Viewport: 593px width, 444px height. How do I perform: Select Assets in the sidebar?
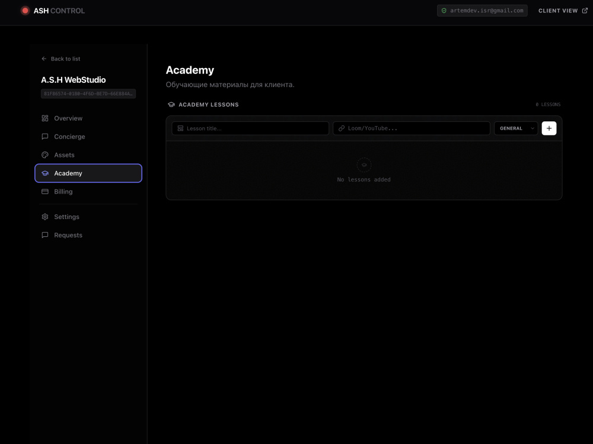point(88,155)
